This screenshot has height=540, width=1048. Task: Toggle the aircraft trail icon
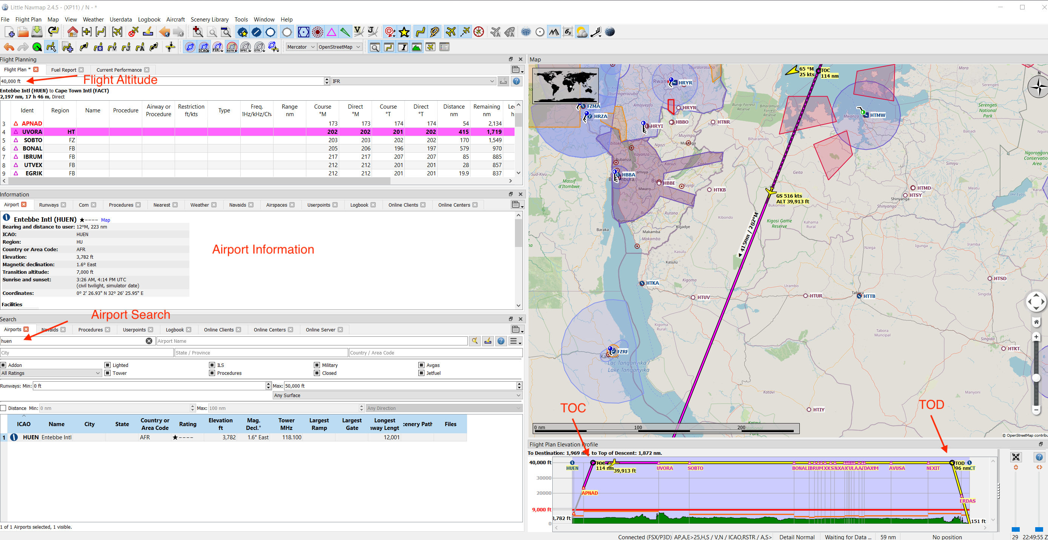tap(465, 32)
